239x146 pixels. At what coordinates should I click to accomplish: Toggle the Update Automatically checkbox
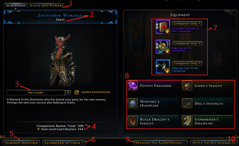coord(77,92)
